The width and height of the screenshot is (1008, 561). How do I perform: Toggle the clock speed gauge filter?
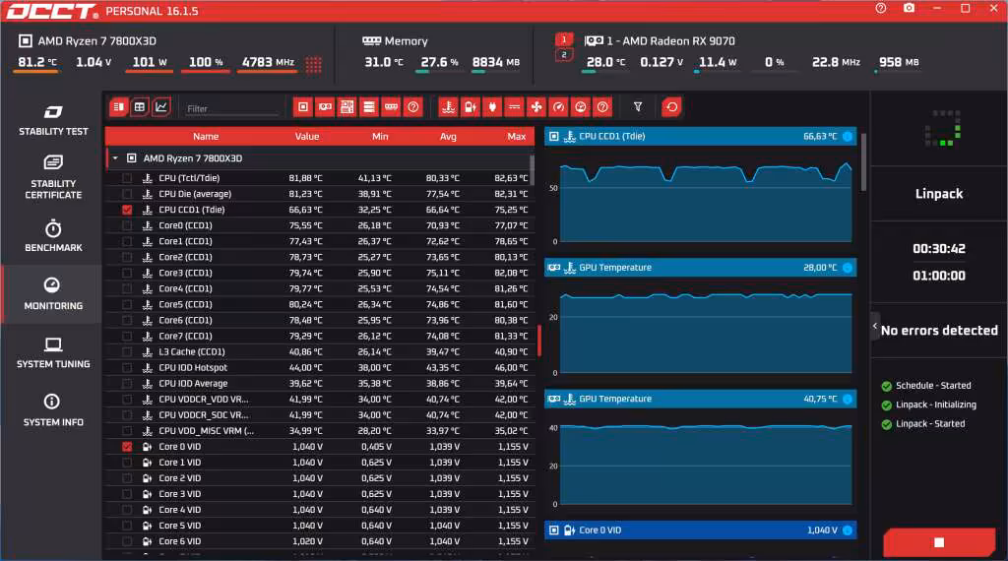[x=559, y=107]
